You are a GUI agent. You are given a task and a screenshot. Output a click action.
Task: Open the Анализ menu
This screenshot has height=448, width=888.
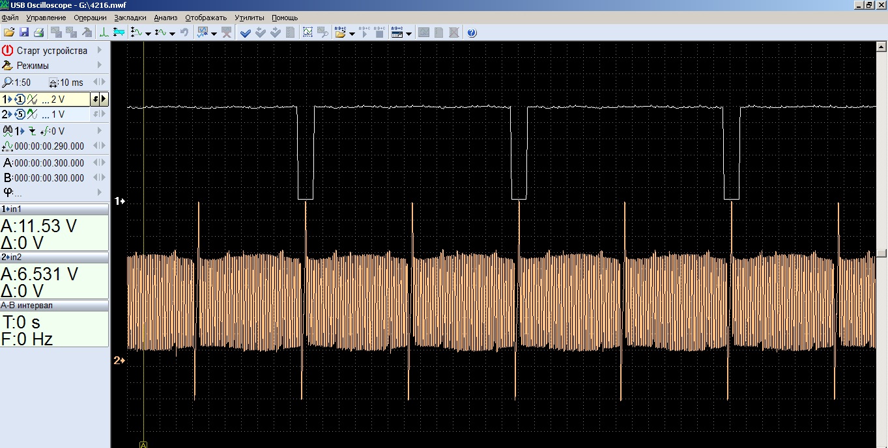click(x=165, y=18)
